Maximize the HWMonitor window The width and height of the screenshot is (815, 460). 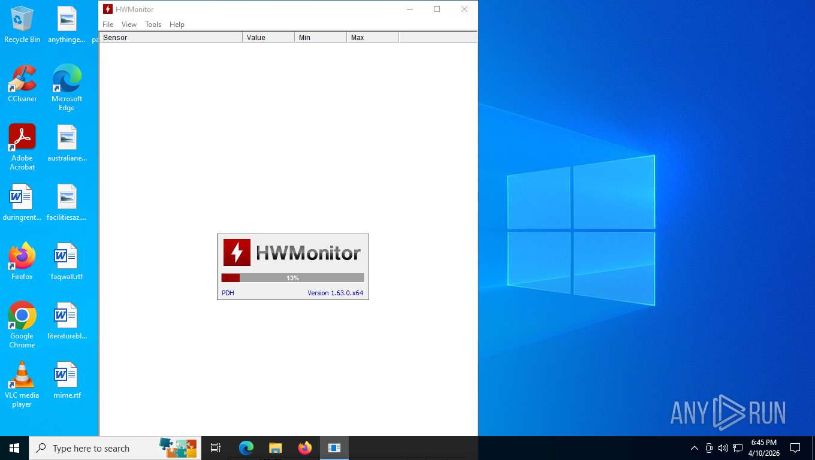coord(437,9)
